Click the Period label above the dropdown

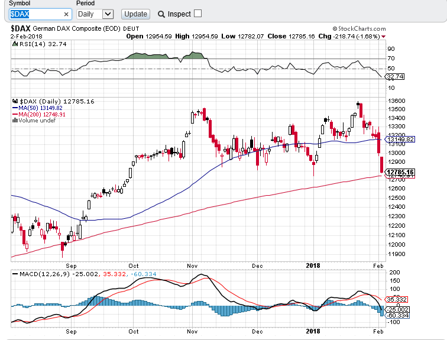coord(85,3)
